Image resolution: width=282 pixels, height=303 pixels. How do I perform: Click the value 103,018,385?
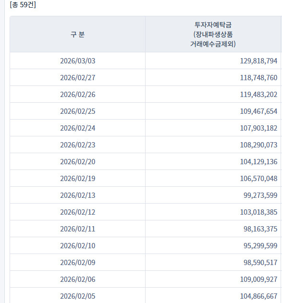258,212
